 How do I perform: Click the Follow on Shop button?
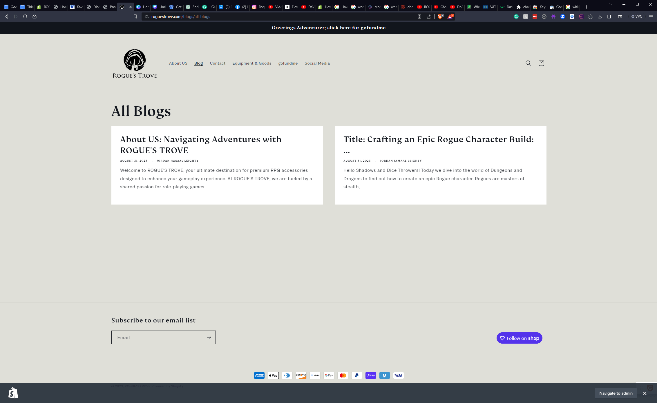519,338
